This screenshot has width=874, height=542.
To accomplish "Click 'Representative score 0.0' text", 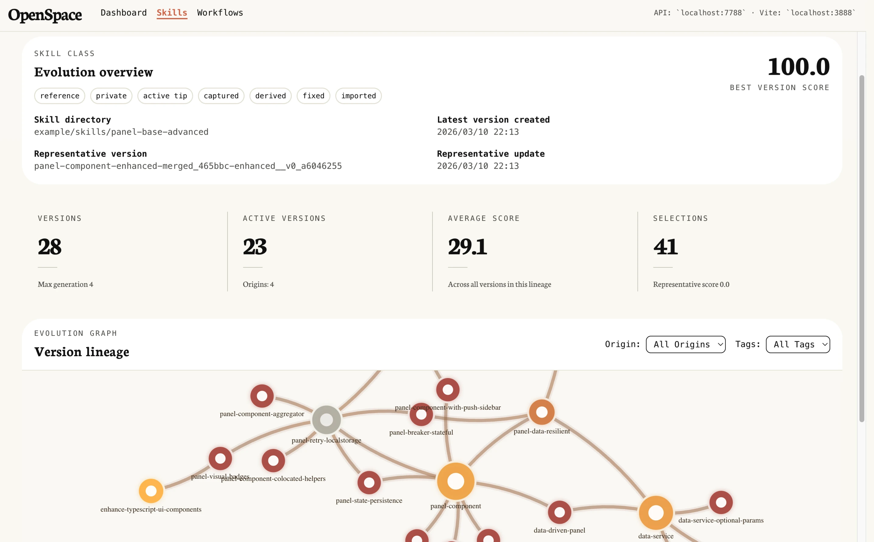I will [691, 284].
